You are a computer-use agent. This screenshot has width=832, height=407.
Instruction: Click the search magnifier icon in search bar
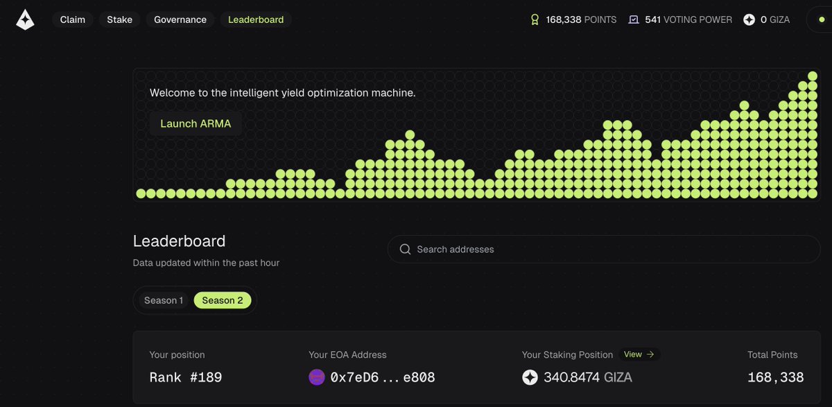[x=405, y=248]
